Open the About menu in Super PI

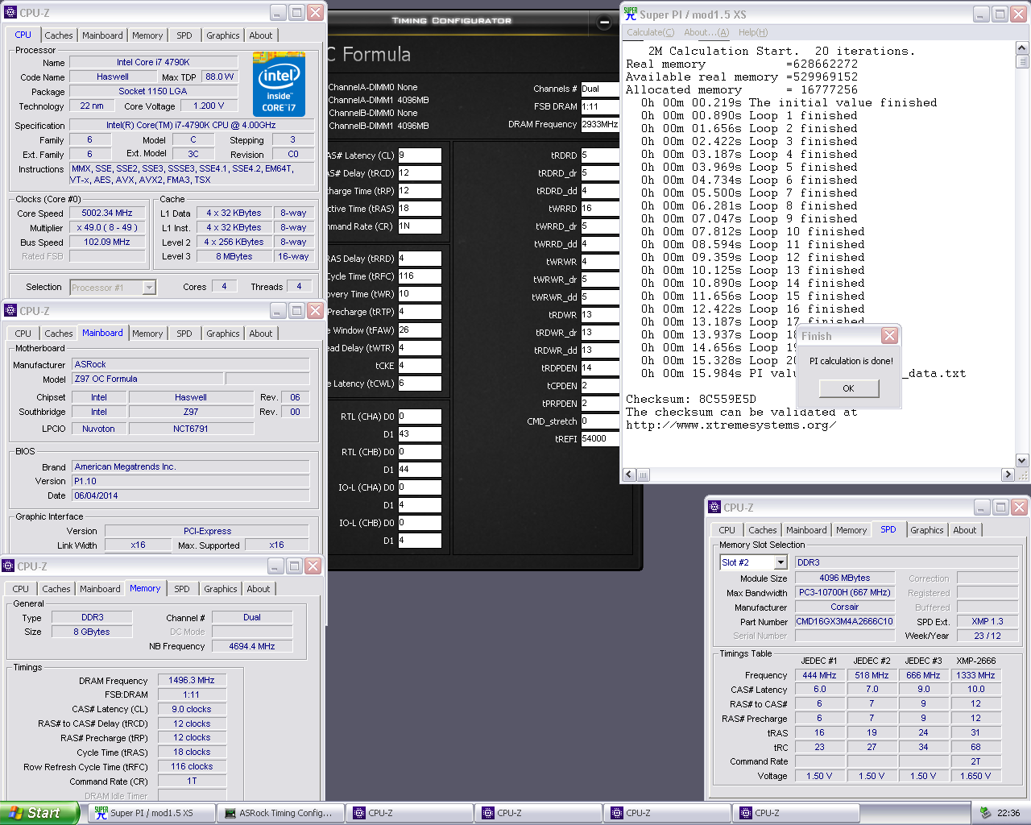point(706,32)
